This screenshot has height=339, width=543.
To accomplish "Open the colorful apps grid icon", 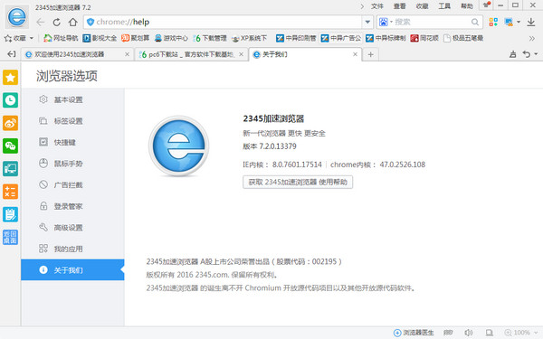I will [493, 22].
